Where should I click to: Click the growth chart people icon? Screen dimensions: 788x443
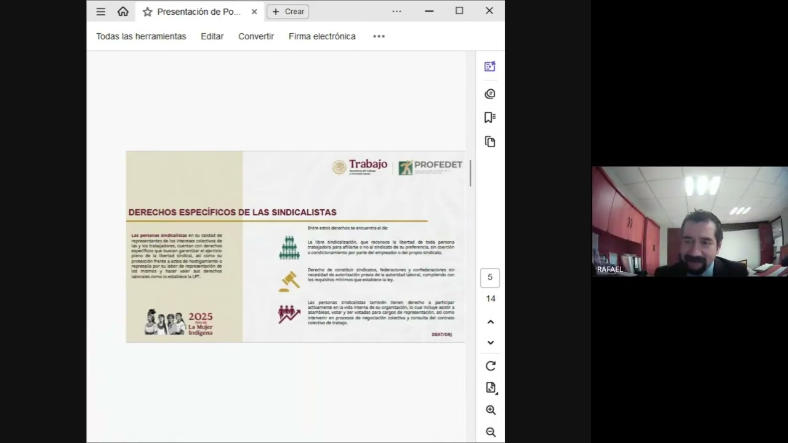pyautogui.click(x=289, y=314)
